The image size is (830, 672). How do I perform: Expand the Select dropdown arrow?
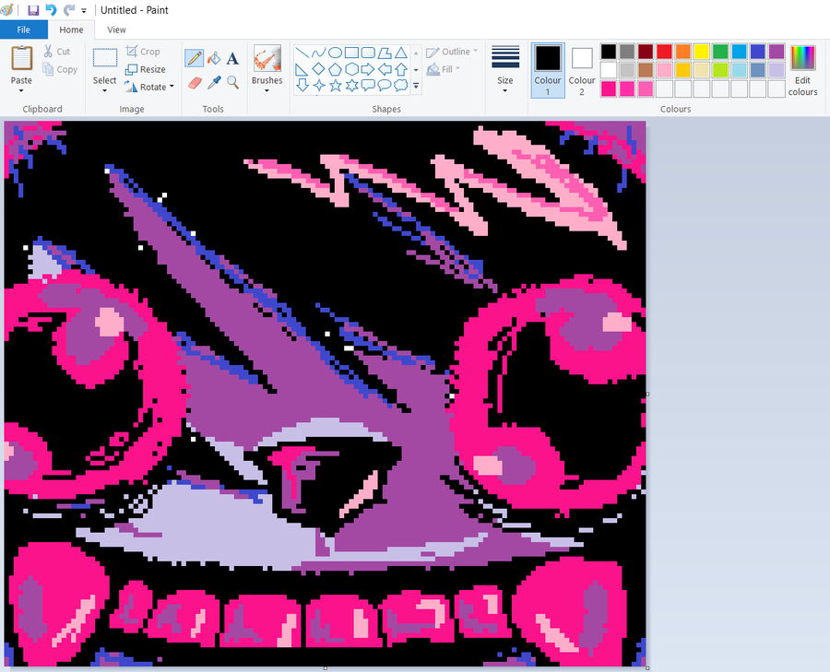coord(104,90)
